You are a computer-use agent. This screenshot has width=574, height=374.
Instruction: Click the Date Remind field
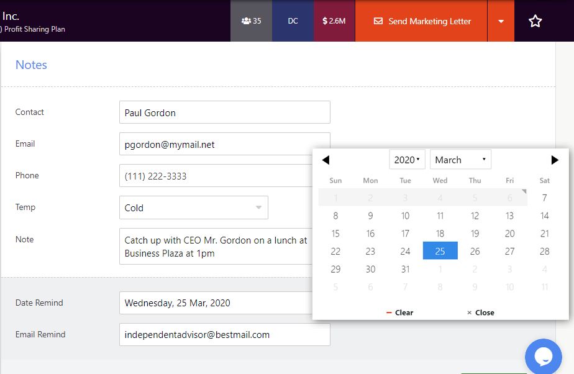tap(215, 303)
